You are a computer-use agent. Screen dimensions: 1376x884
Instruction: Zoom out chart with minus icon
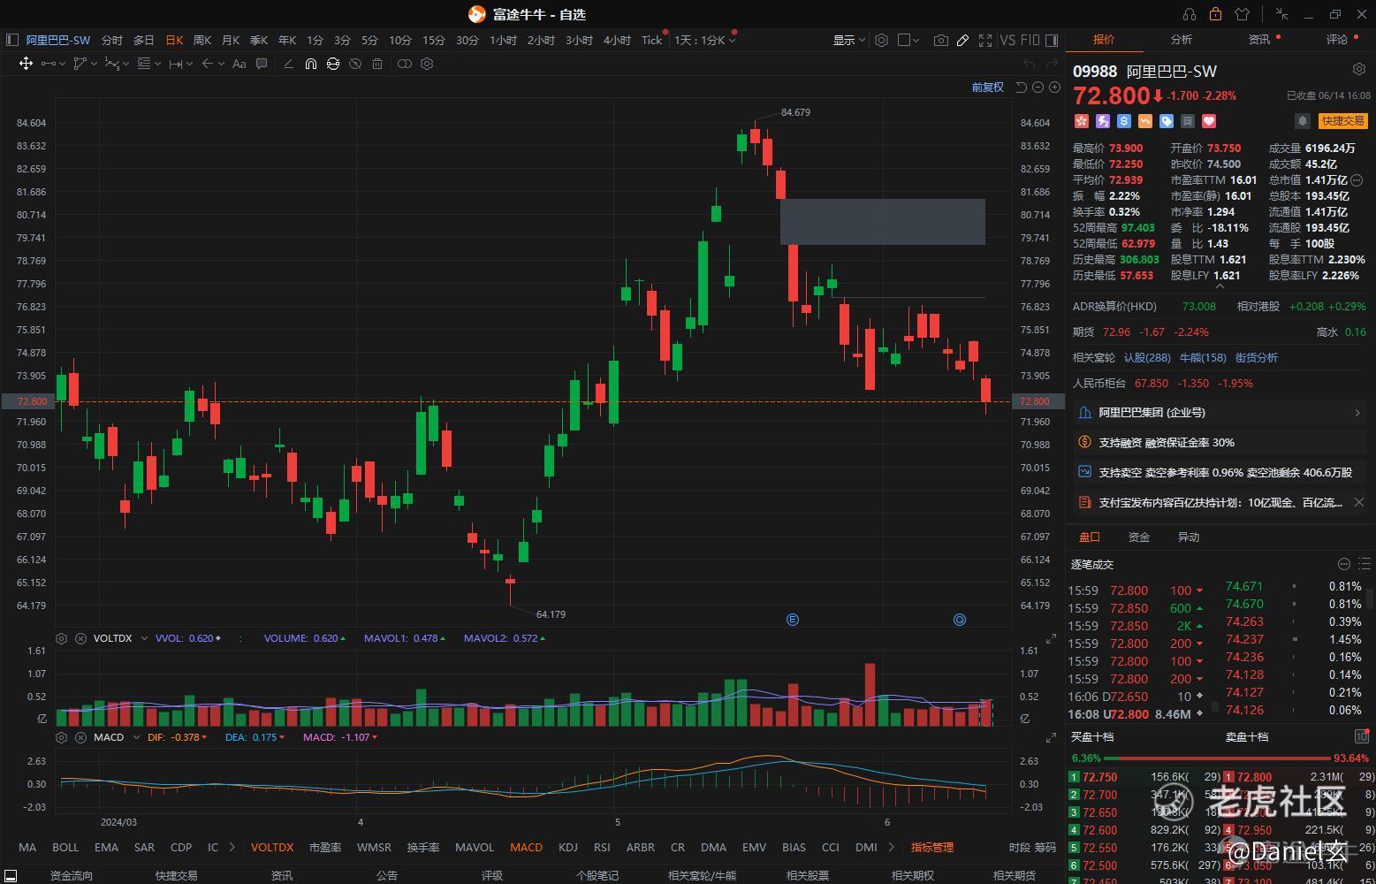(x=1038, y=87)
